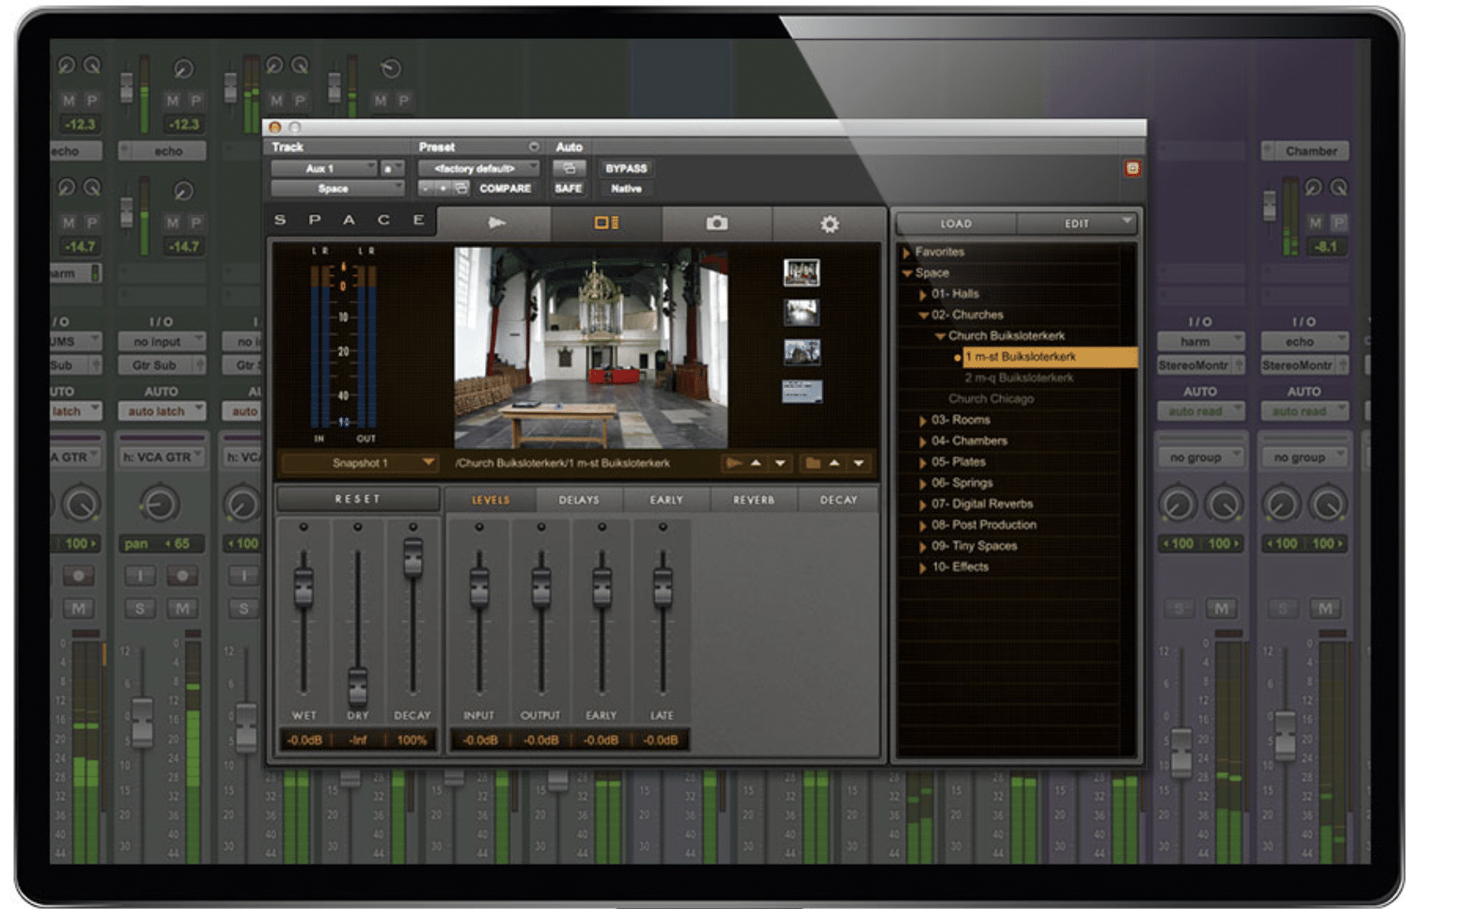Go to previous folder with the folder up arrow
The width and height of the screenshot is (1462, 909).
tap(834, 463)
